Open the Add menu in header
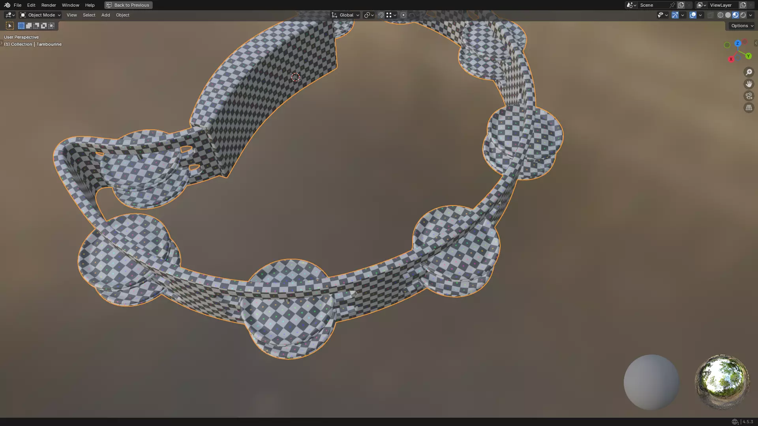 pyautogui.click(x=105, y=15)
